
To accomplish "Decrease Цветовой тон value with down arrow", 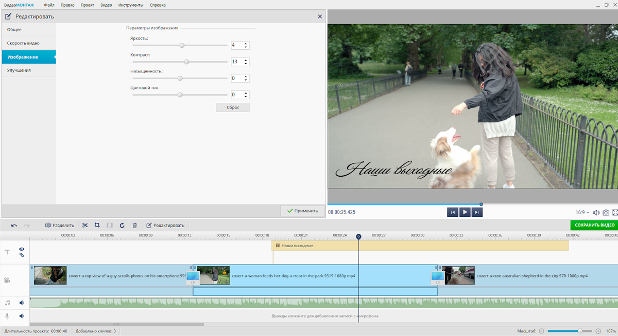I will coord(246,97).
